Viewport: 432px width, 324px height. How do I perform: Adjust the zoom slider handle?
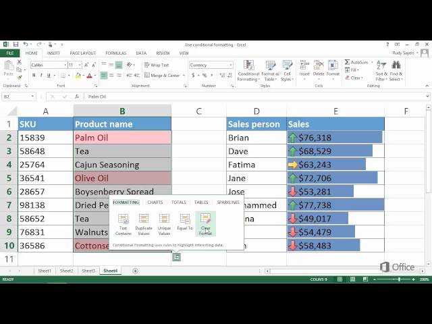pyautogui.click(x=399, y=279)
